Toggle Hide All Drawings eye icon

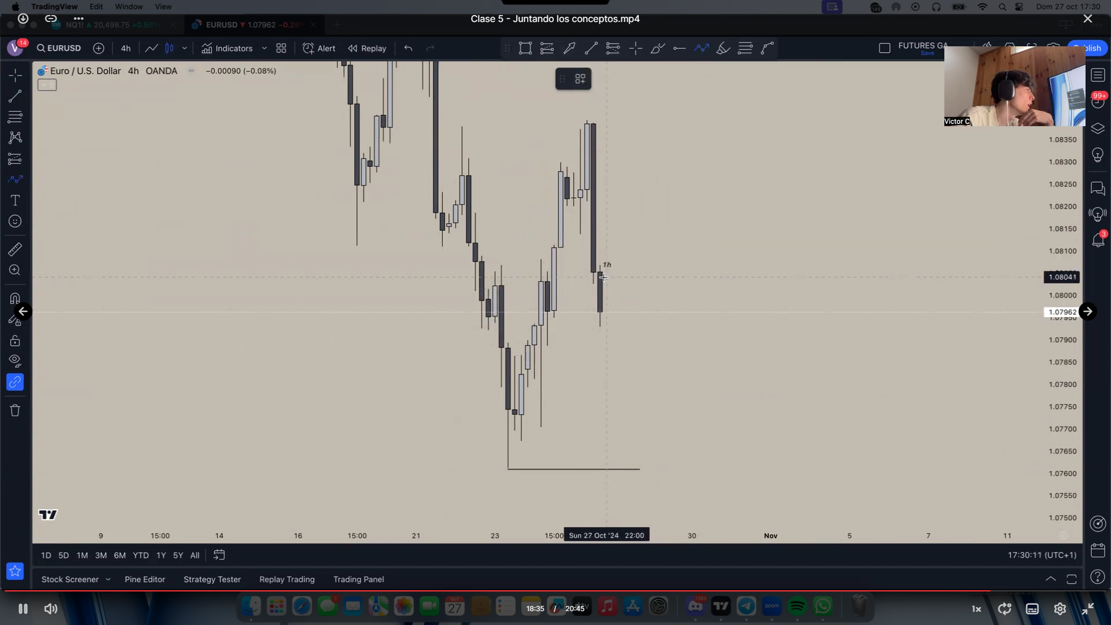pos(15,361)
